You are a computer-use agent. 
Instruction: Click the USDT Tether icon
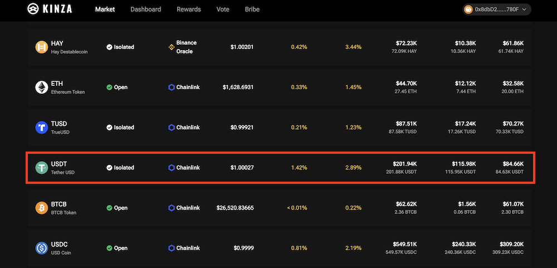42,167
